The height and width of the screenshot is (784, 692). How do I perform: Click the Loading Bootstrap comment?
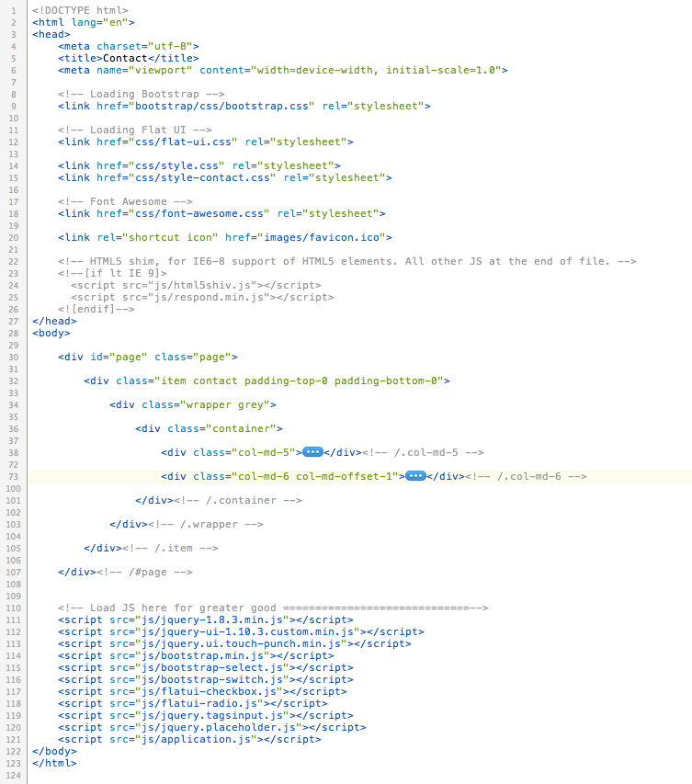[141, 94]
